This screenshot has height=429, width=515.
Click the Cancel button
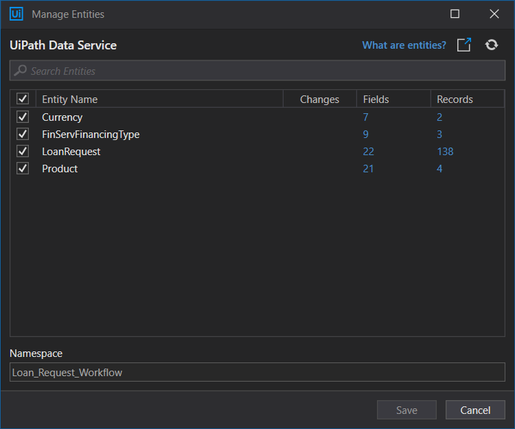pyautogui.click(x=475, y=410)
